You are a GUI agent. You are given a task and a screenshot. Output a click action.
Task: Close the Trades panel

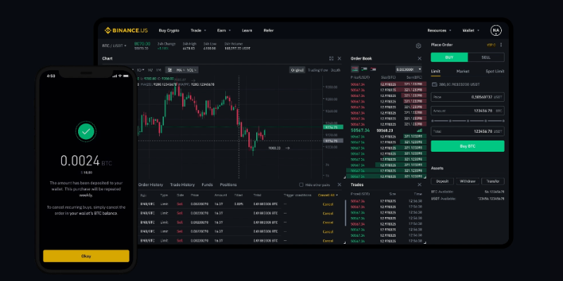coord(419,185)
